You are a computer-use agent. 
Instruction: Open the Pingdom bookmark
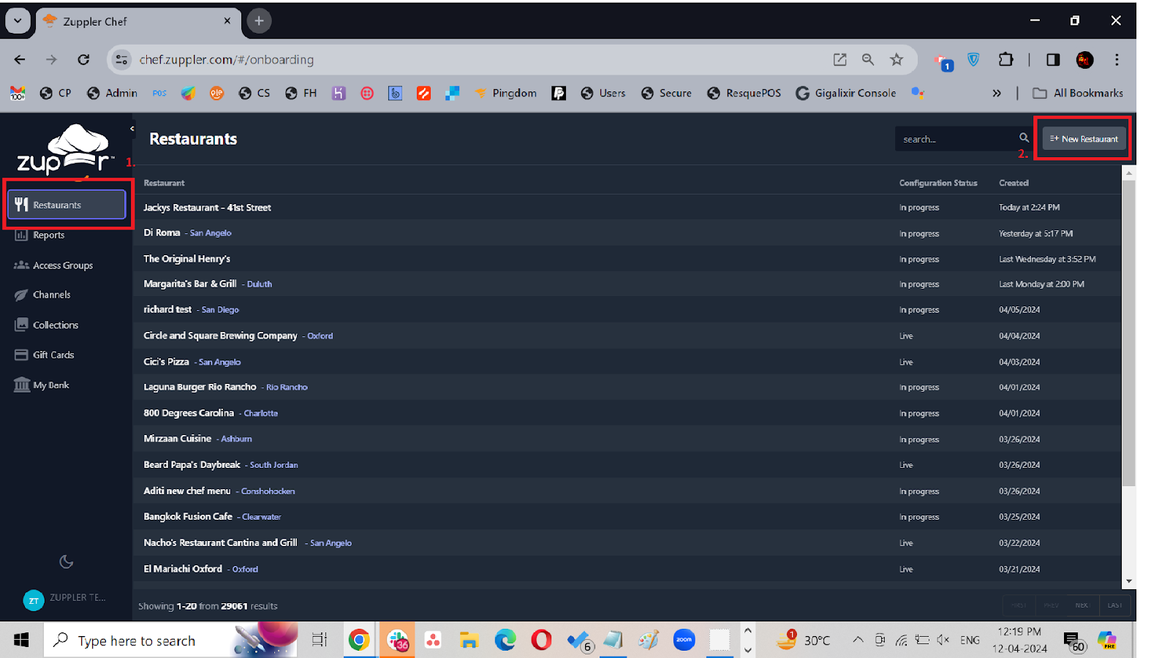pos(505,93)
